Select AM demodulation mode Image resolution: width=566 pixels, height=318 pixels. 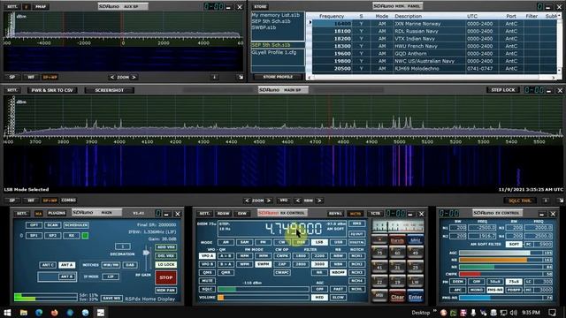click(226, 242)
